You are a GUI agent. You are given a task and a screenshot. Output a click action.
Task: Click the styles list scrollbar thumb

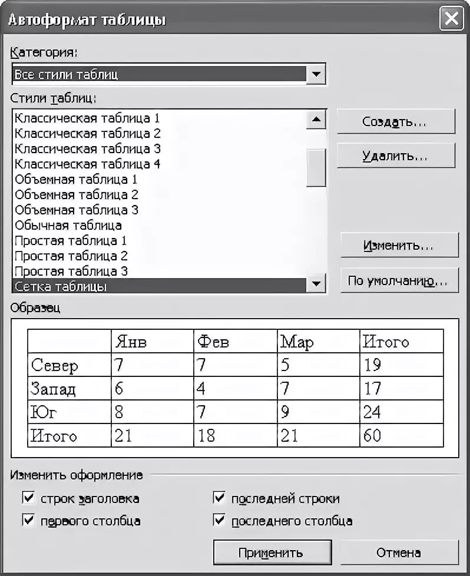(316, 167)
